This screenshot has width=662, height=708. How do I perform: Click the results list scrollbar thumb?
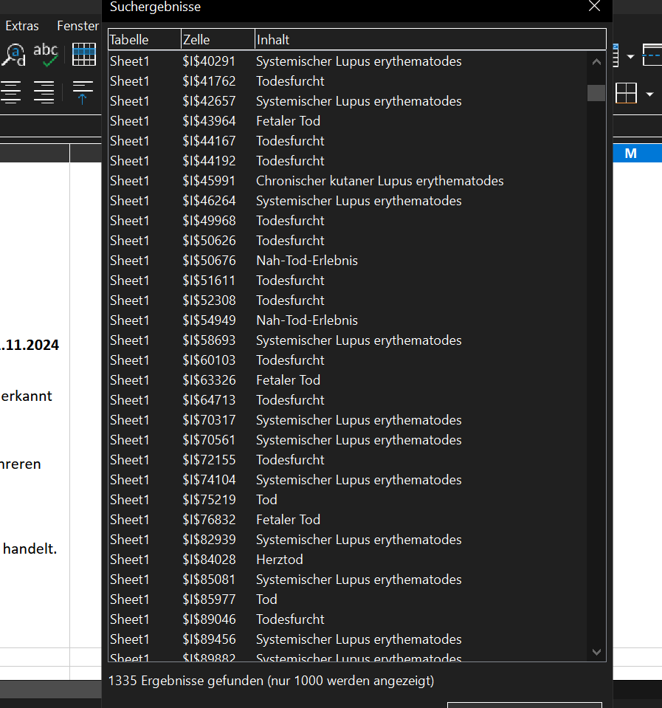tap(596, 93)
